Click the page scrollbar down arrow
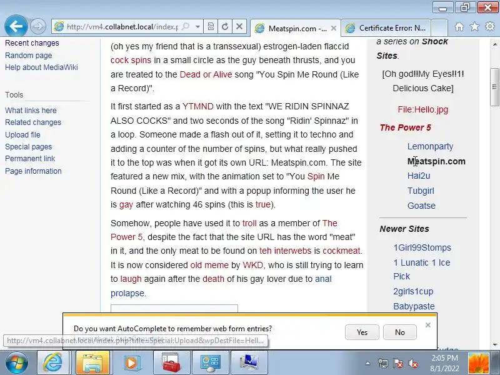500x375 pixels. coord(495,345)
